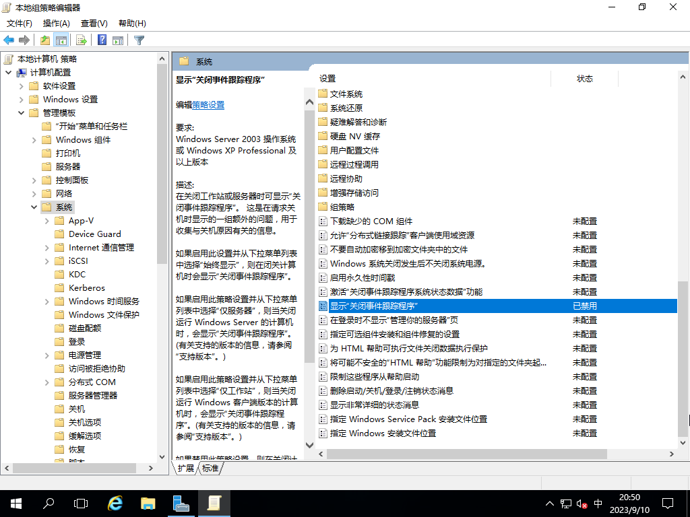Click settings list horizontal scrollbar right arrow
This screenshot has width=690, height=517.
(672, 454)
